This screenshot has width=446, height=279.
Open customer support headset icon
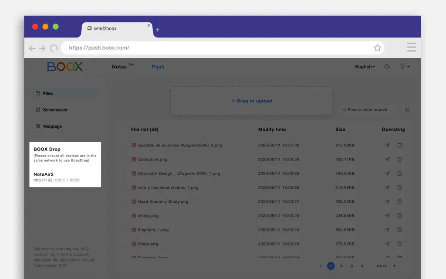(387, 67)
